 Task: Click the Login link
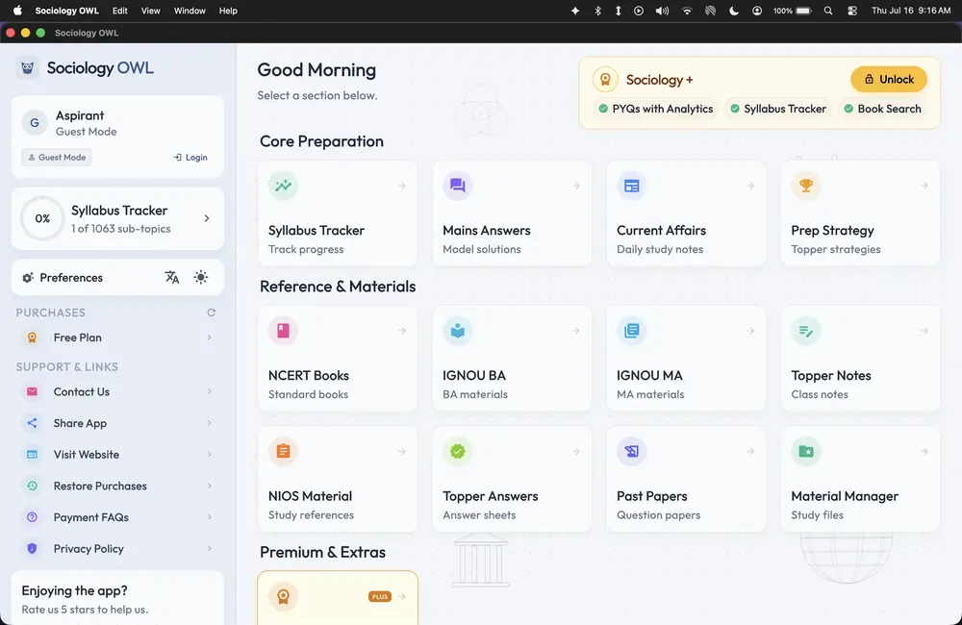point(190,157)
